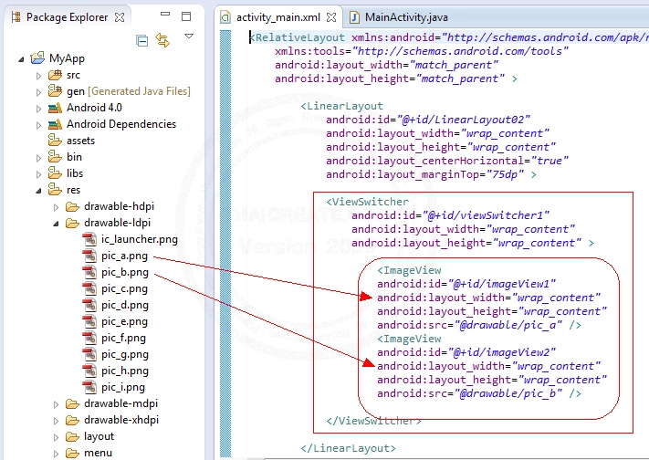Click the MyApp project icon
649x460 pixels.
[x=37, y=58]
